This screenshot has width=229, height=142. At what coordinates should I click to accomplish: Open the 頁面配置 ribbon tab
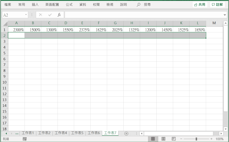(x=52, y=5)
